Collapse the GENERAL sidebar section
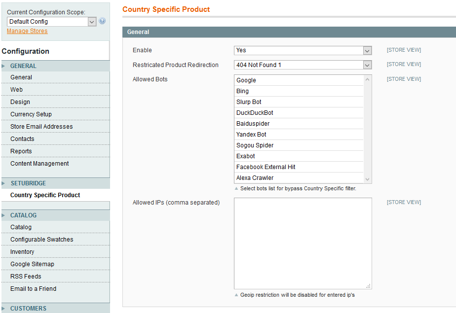456x313 pixels. pyautogui.click(x=23, y=66)
